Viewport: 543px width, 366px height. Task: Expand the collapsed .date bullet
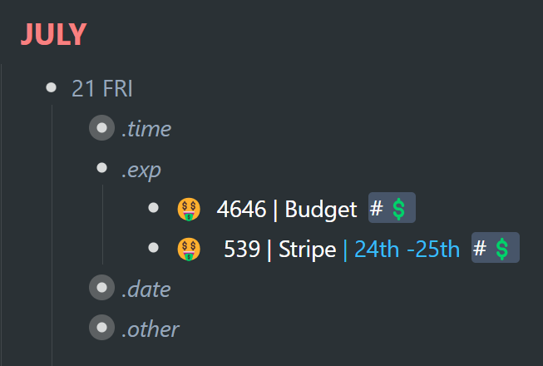click(101, 288)
